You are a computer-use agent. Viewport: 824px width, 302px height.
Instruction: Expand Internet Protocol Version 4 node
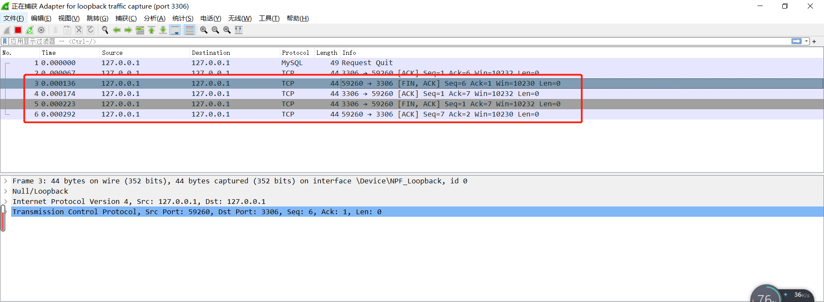pos(6,201)
